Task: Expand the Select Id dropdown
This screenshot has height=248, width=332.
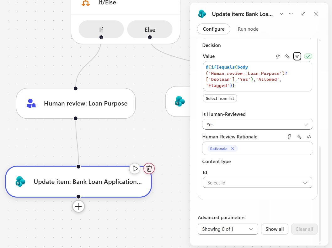Action: pos(257,183)
